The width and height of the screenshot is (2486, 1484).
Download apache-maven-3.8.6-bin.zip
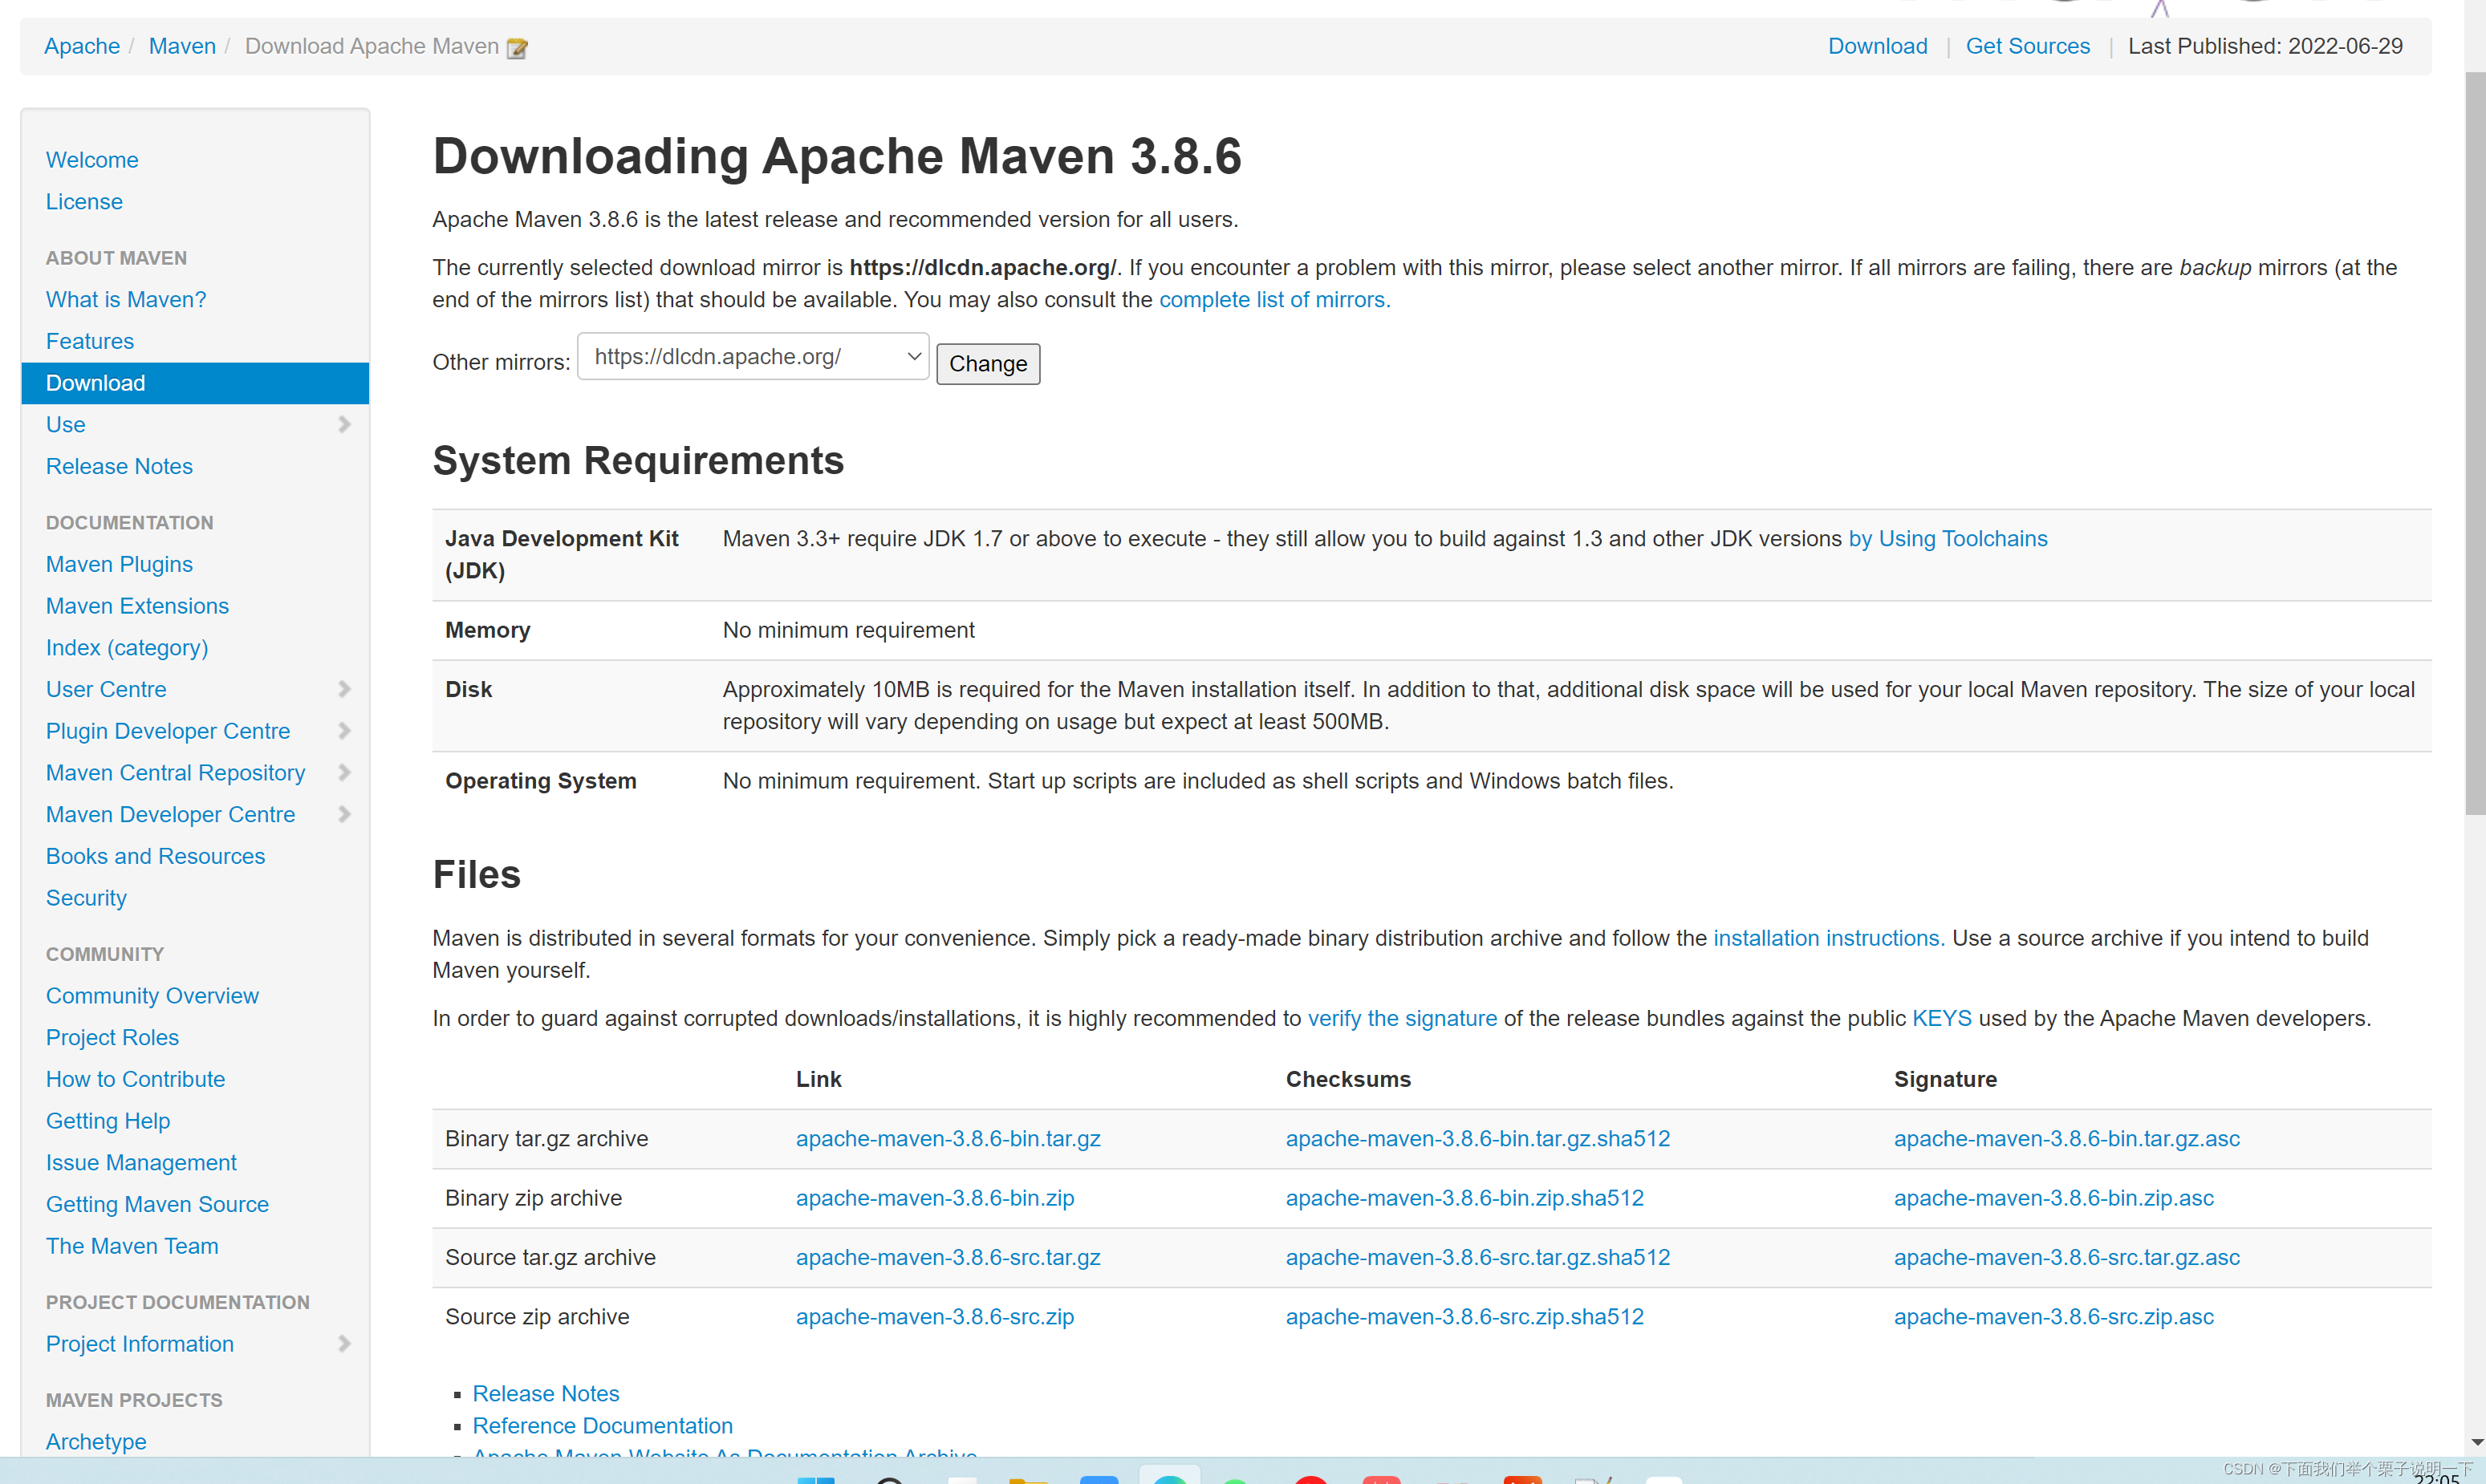click(x=934, y=1198)
